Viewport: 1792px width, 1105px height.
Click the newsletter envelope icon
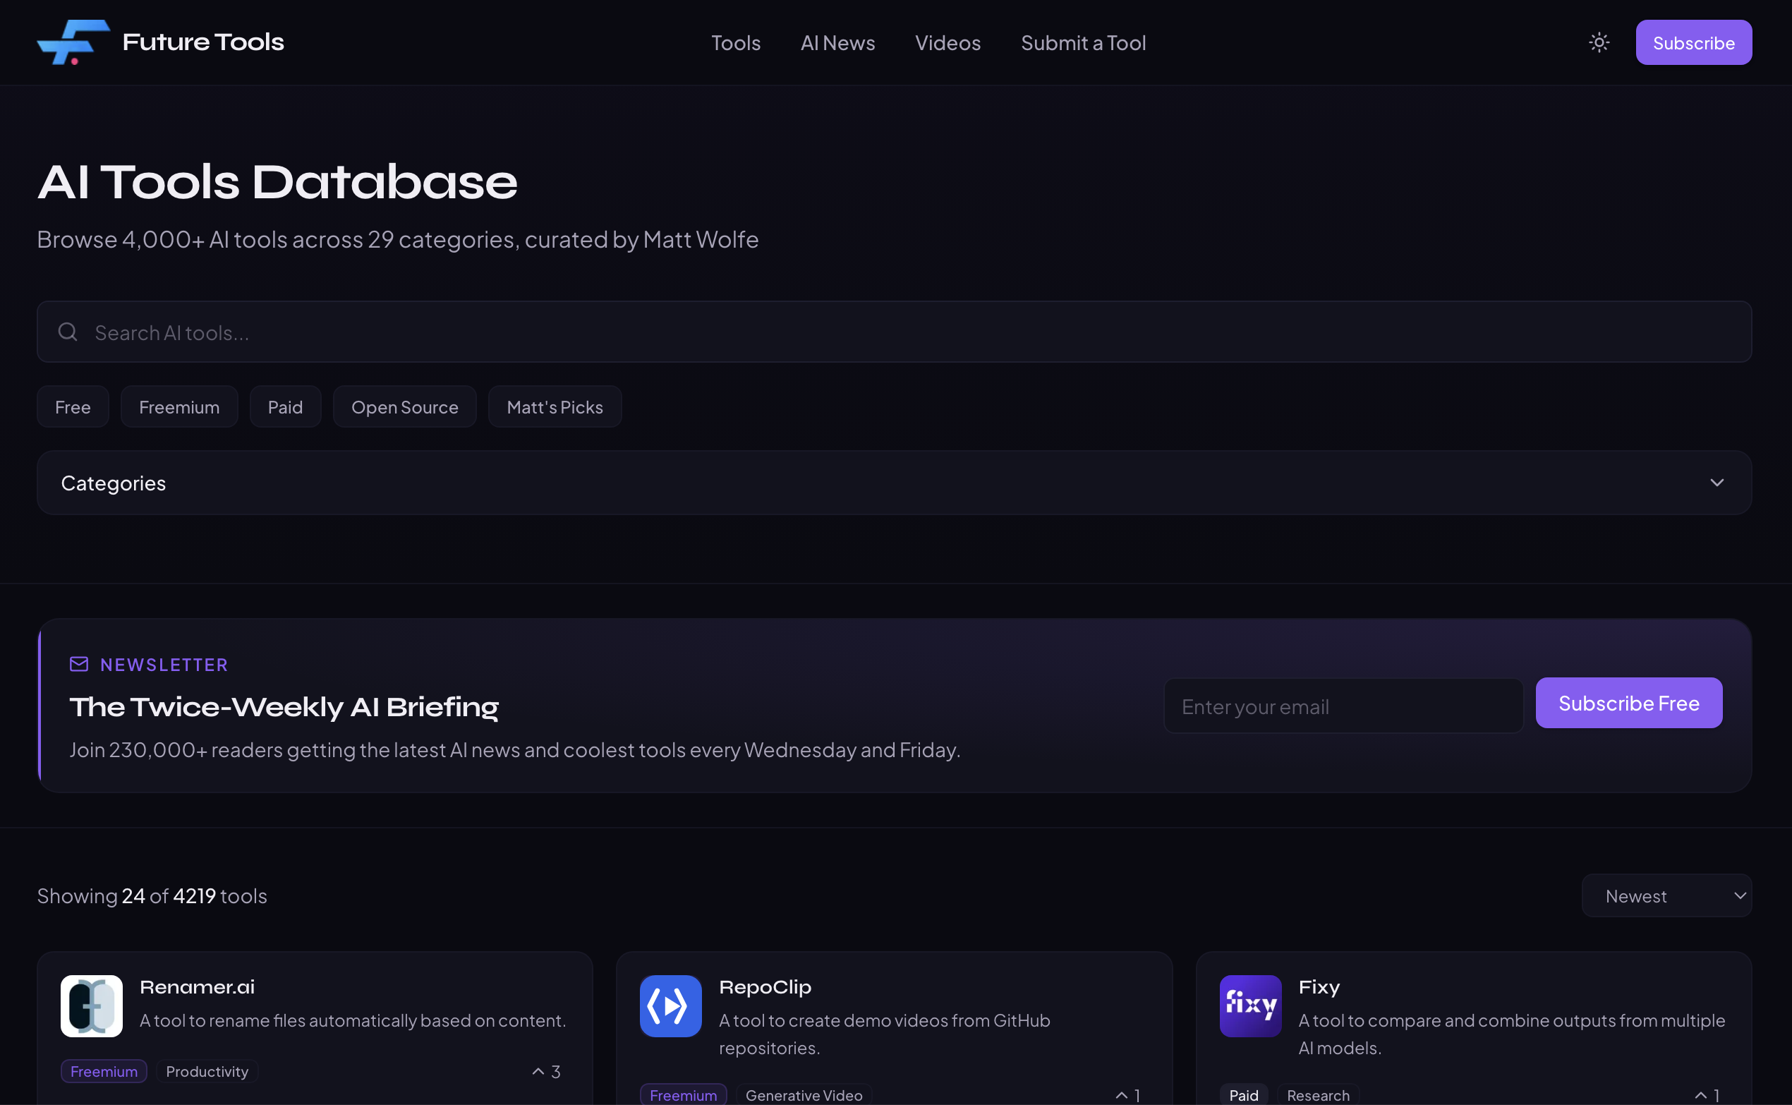click(79, 663)
